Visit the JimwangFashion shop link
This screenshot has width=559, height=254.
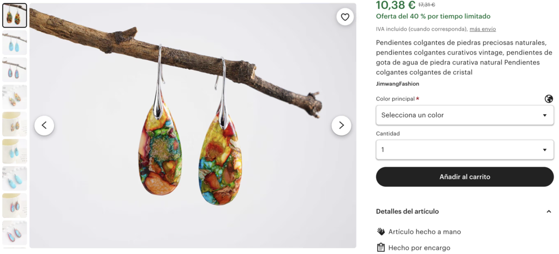[397, 84]
